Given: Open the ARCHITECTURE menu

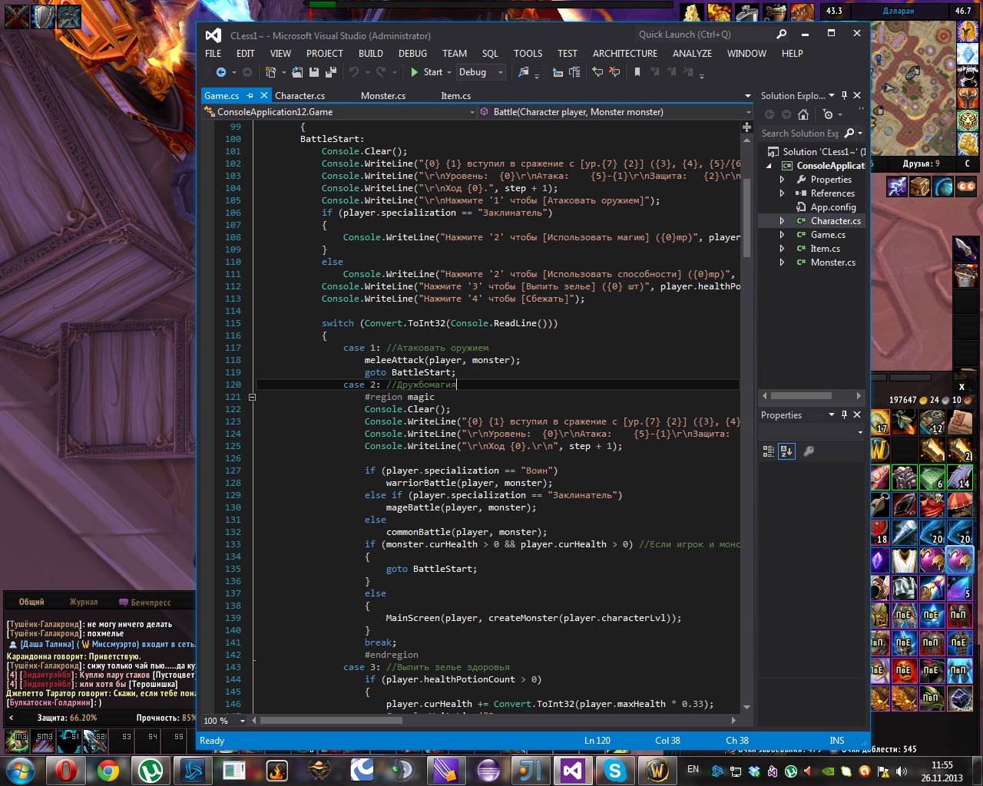Looking at the screenshot, I should [625, 54].
